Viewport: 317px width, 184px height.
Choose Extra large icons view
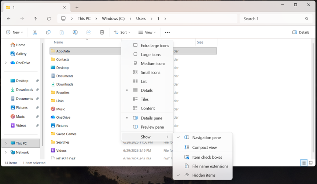point(147,46)
